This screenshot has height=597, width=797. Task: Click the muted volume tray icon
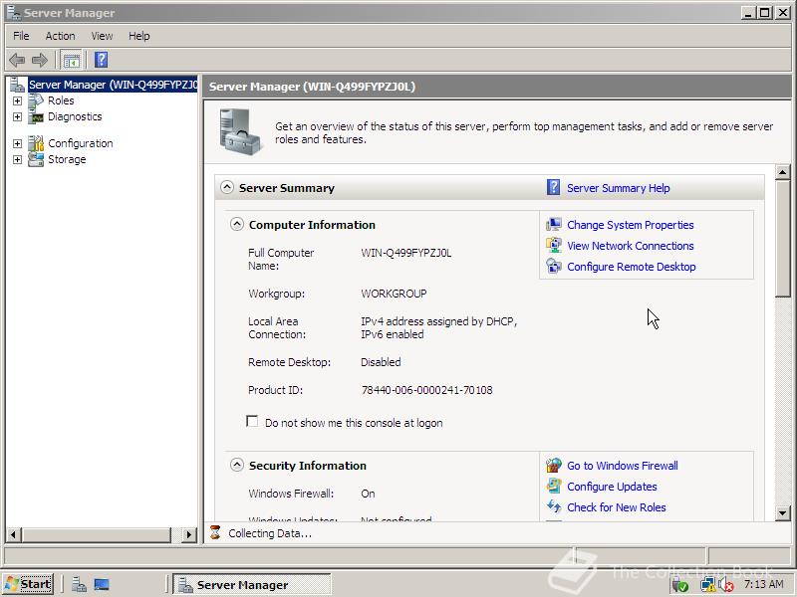click(x=727, y=585)
